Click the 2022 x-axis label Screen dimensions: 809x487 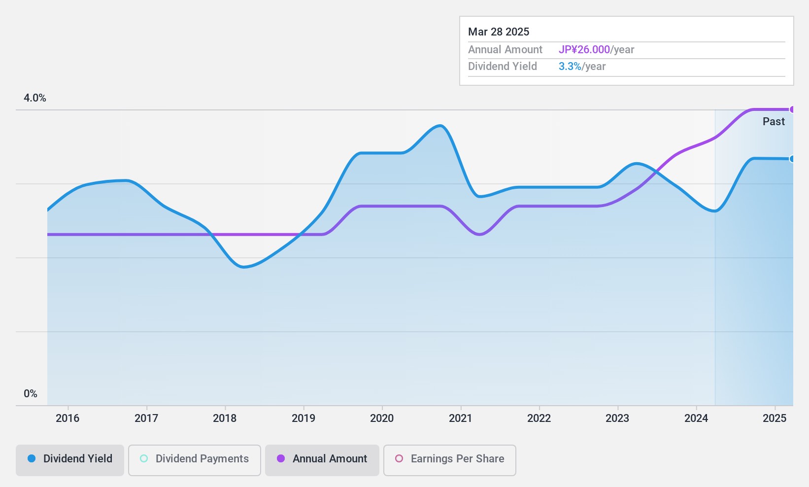click(x=539, y=418)
